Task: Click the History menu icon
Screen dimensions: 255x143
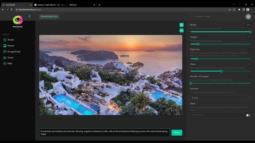Action: [5, 46]
